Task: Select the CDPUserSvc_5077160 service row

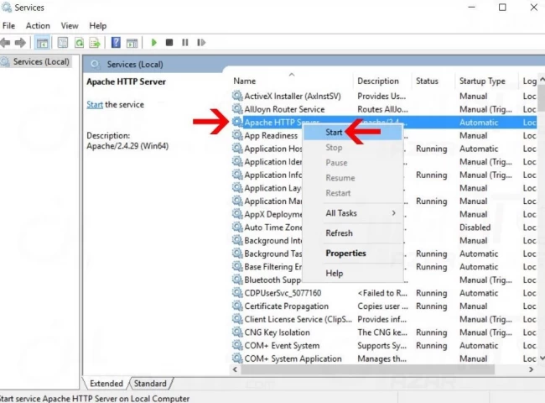Action: click(x=384, y=293)
